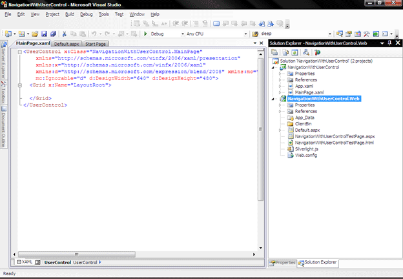
Task: Open the File menu
Action: tap(8, 14)
